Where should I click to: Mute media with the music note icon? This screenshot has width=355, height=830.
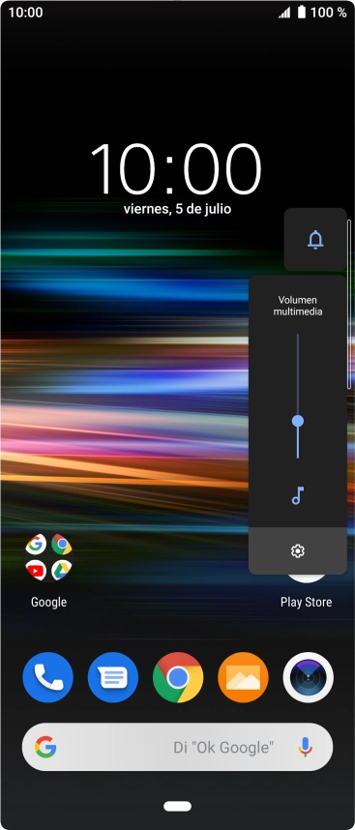(298, 496)
